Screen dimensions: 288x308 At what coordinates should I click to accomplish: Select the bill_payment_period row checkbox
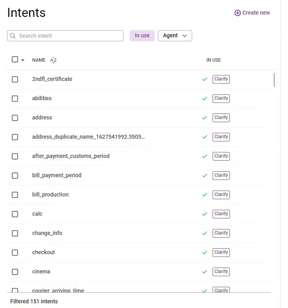[x=15, y=175]
